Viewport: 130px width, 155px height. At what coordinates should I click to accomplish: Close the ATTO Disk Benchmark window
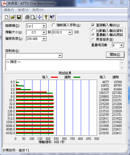point(122,2)
